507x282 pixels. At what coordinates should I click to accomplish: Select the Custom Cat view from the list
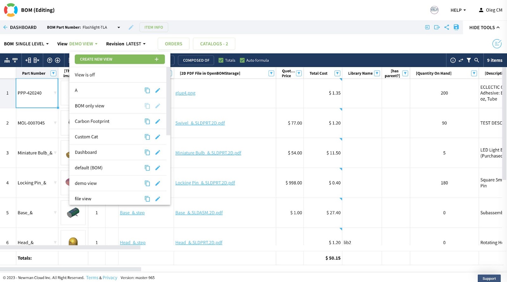87,137
